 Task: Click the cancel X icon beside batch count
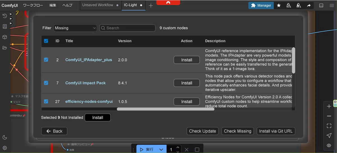[x=187, y=150]
